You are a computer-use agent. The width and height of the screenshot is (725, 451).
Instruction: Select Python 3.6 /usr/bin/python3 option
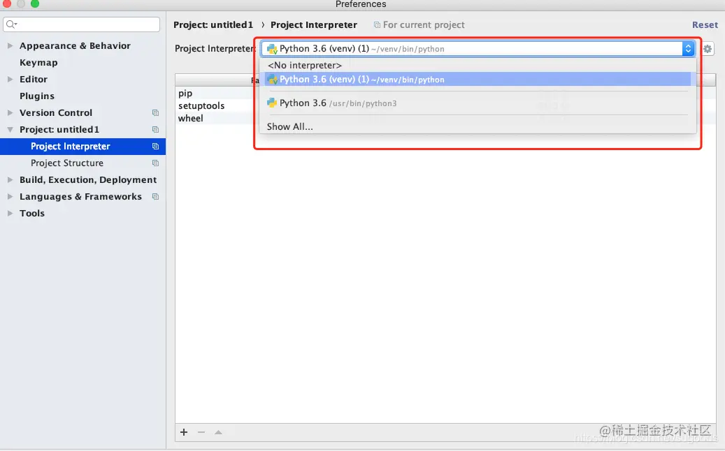pyautogui.click(x=478, y=103)
